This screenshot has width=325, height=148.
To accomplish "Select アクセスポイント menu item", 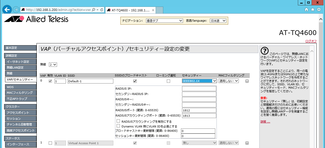I will [21, 113].
